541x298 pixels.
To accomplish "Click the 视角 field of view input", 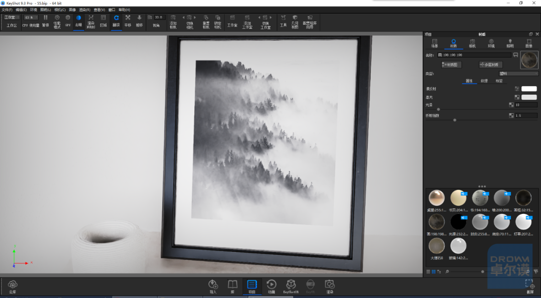I will (x=160, y=17).
